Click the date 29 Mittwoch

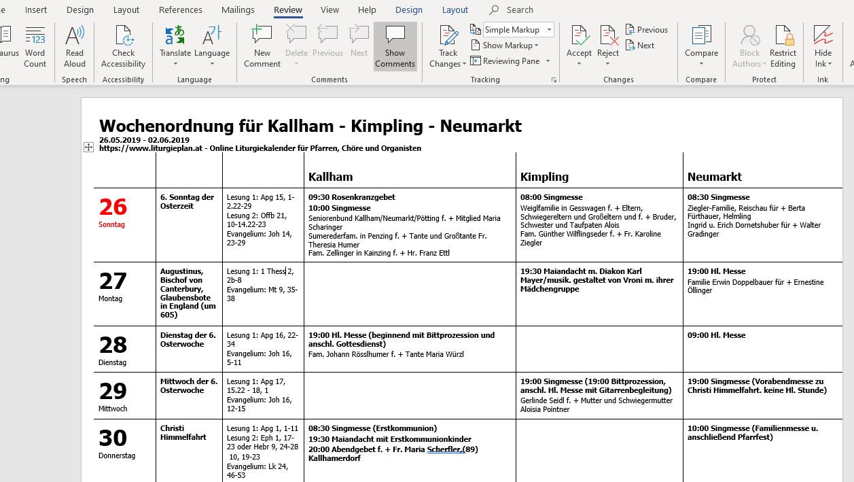tap(113, 396)
